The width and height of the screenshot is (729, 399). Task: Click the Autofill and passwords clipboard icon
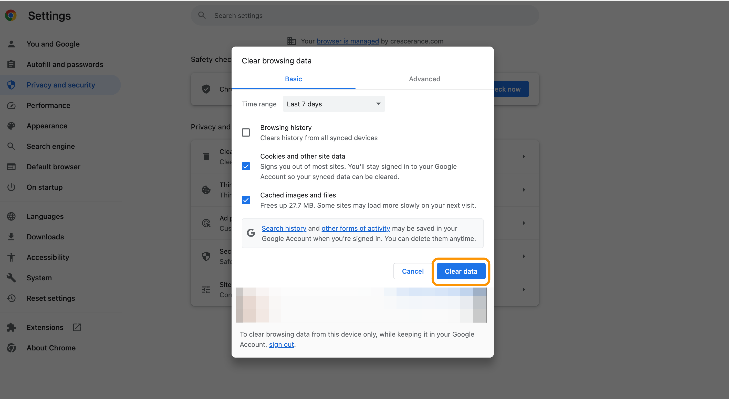click(x=11, y=64)
